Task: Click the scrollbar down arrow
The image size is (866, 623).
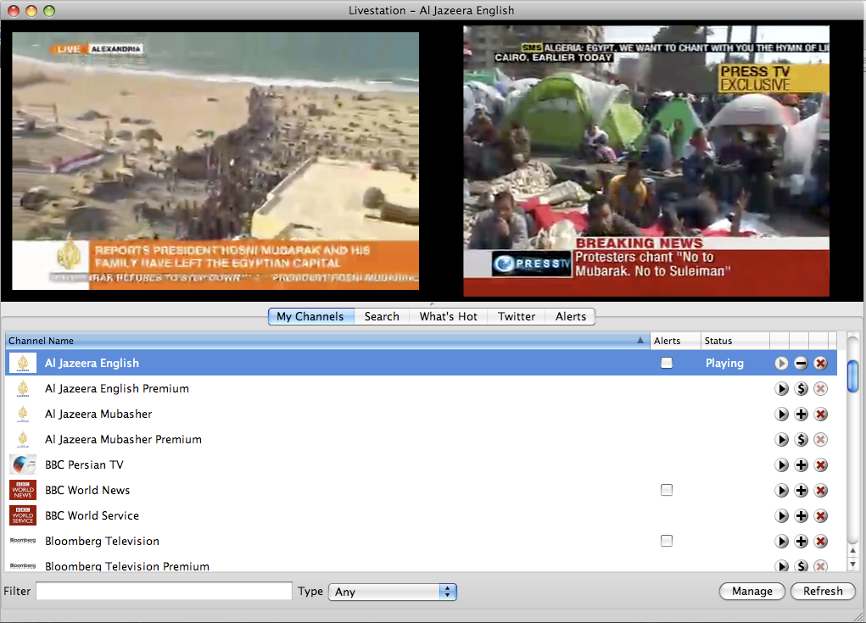Action: click(852, 564)
